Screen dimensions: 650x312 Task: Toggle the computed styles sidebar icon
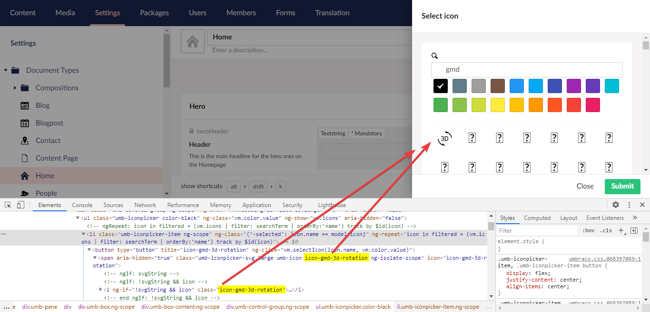tap(634, 230)
